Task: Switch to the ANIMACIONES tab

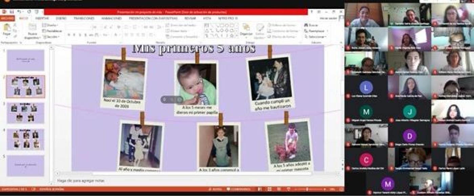Action: pos(111,18)
